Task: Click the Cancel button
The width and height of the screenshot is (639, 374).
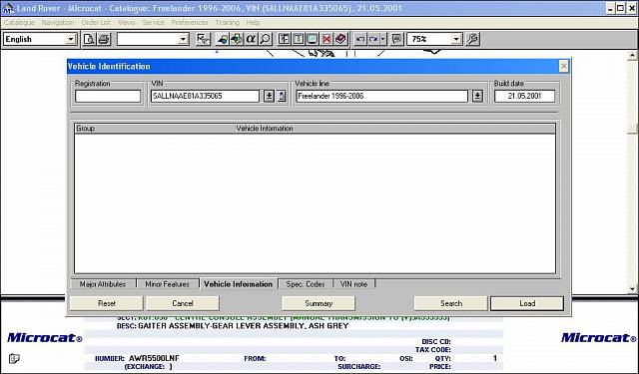Action: [x=183, y=303]
